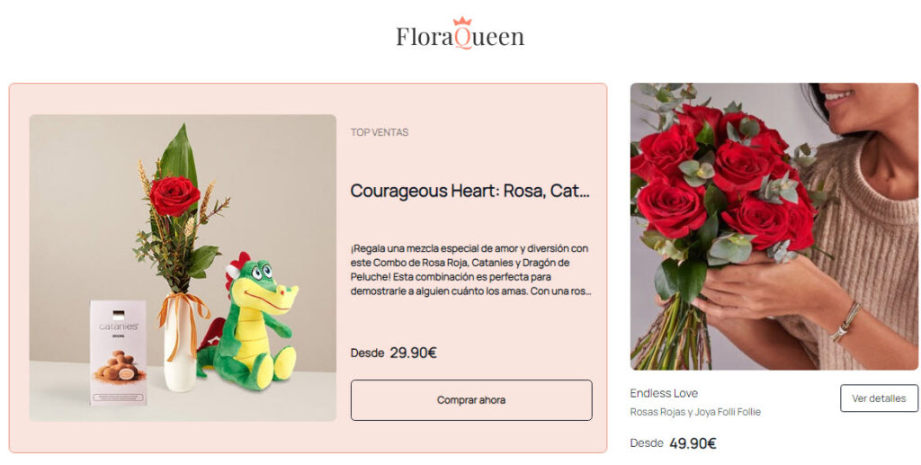Image resolution: width=921 pixels, height=465 pixels.
Task: Click the 49.90€ price
Action: [x=693, y=443]
